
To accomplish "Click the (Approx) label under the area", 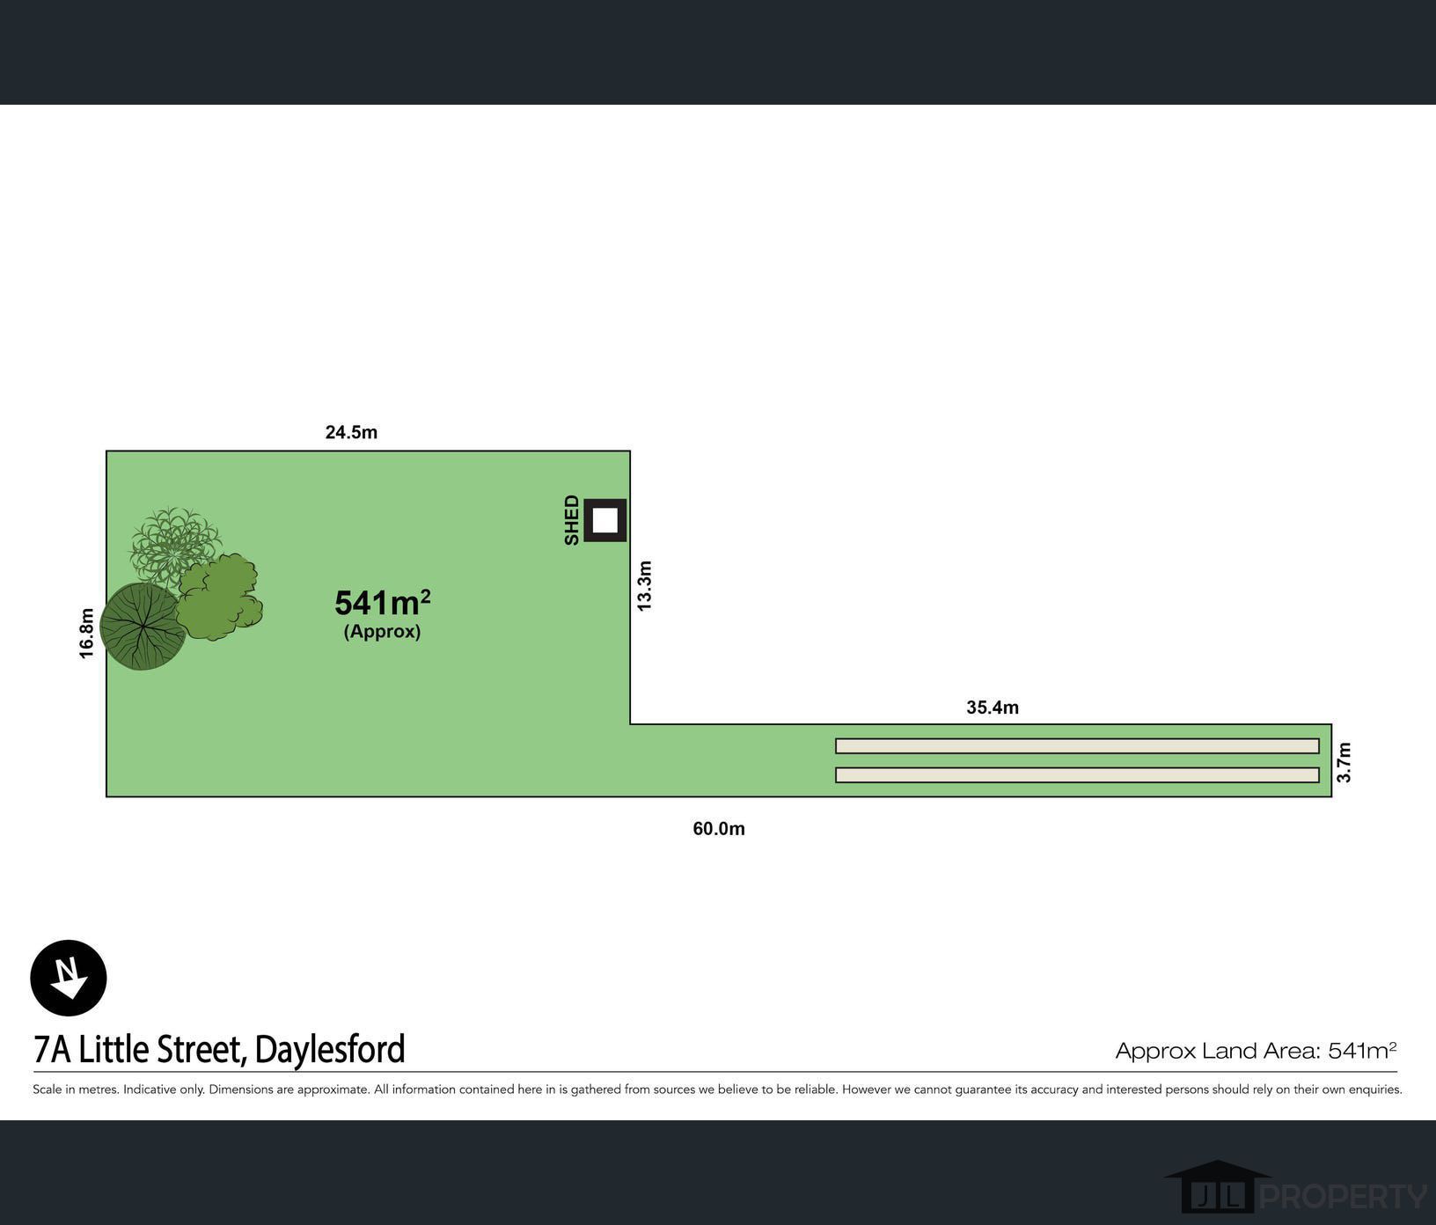I will pyautogui.click(x=382, y=632).
